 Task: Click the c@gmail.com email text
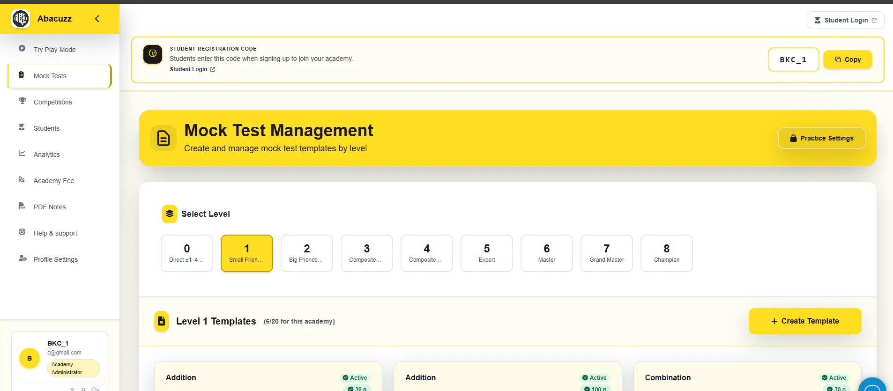pos(64,353)
